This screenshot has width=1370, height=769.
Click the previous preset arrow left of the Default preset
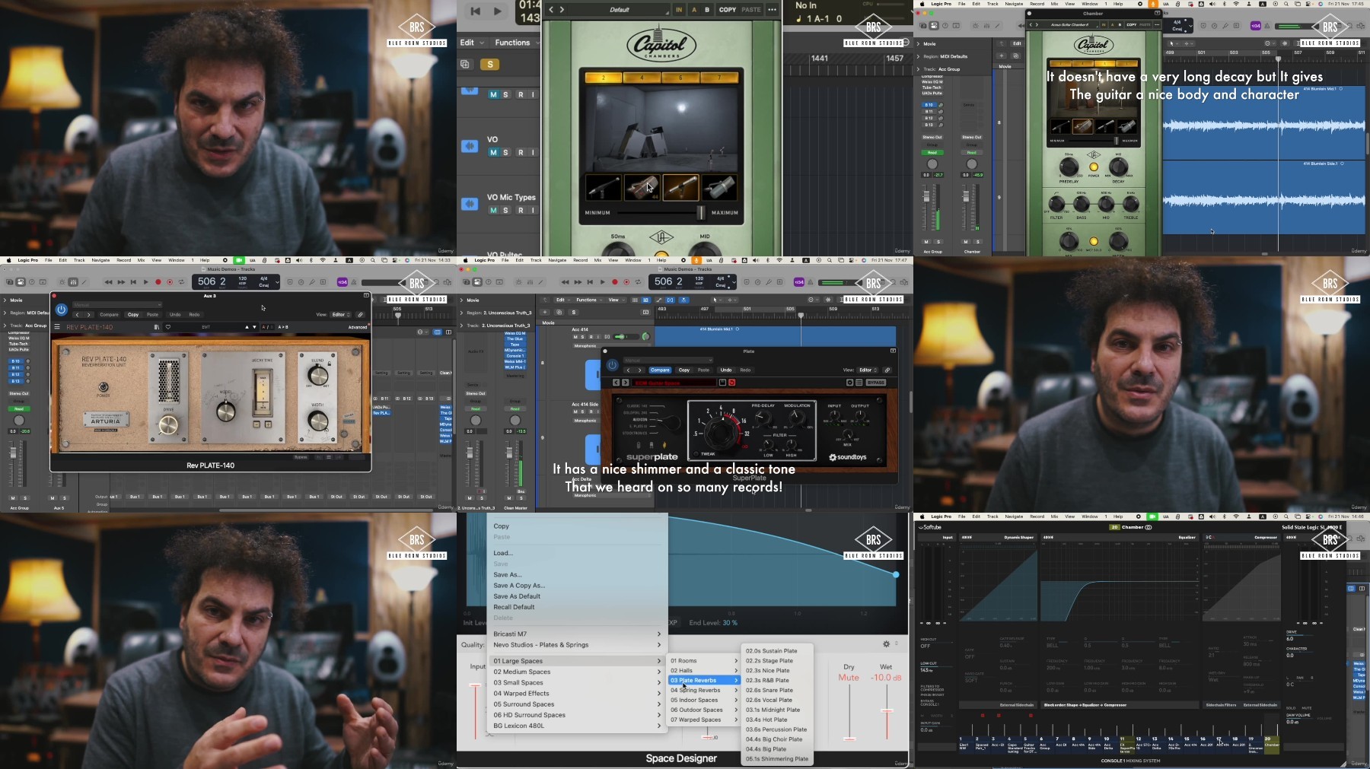552,10
